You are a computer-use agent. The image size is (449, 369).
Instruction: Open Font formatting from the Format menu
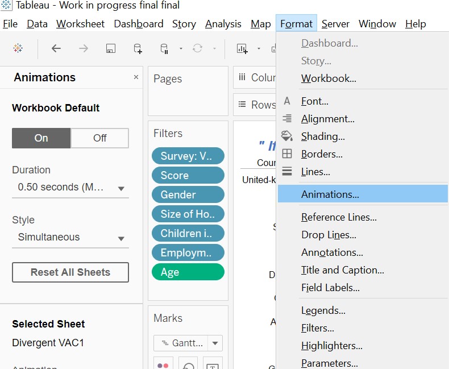pyautogui.click(x=315, y=101)
